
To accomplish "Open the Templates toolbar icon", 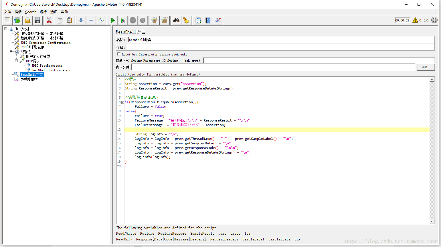I will click(x=17, y=20).
